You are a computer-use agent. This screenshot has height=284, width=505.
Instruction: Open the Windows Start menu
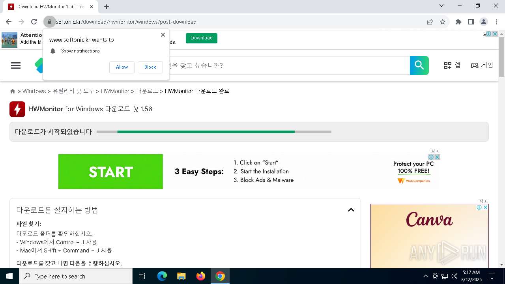coord(9,276)
